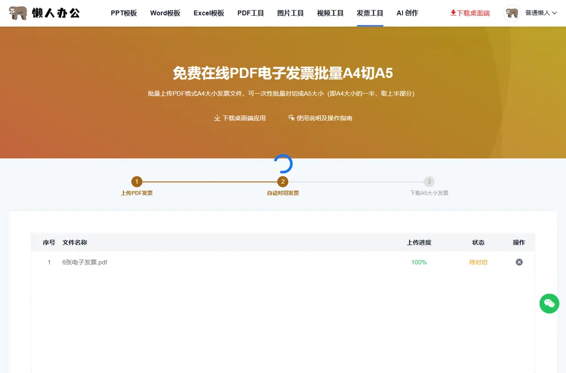Click the 操作 column header
This screenshot has height=373, width=566.
click(518, 242)
